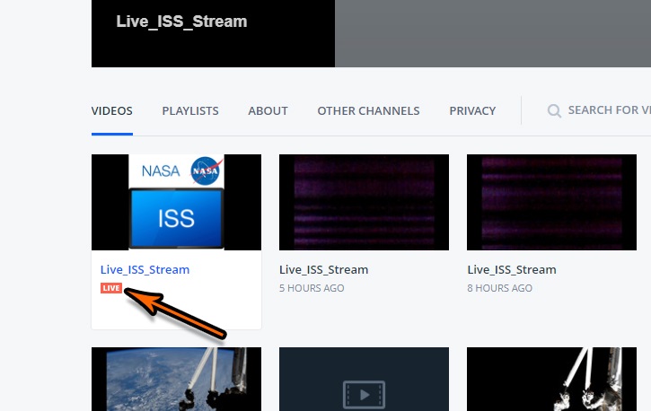The width and height of the screenshot is (651, 411).
Task: Open the NASA ISS live video thumbnail
Action: coord(176,202)
